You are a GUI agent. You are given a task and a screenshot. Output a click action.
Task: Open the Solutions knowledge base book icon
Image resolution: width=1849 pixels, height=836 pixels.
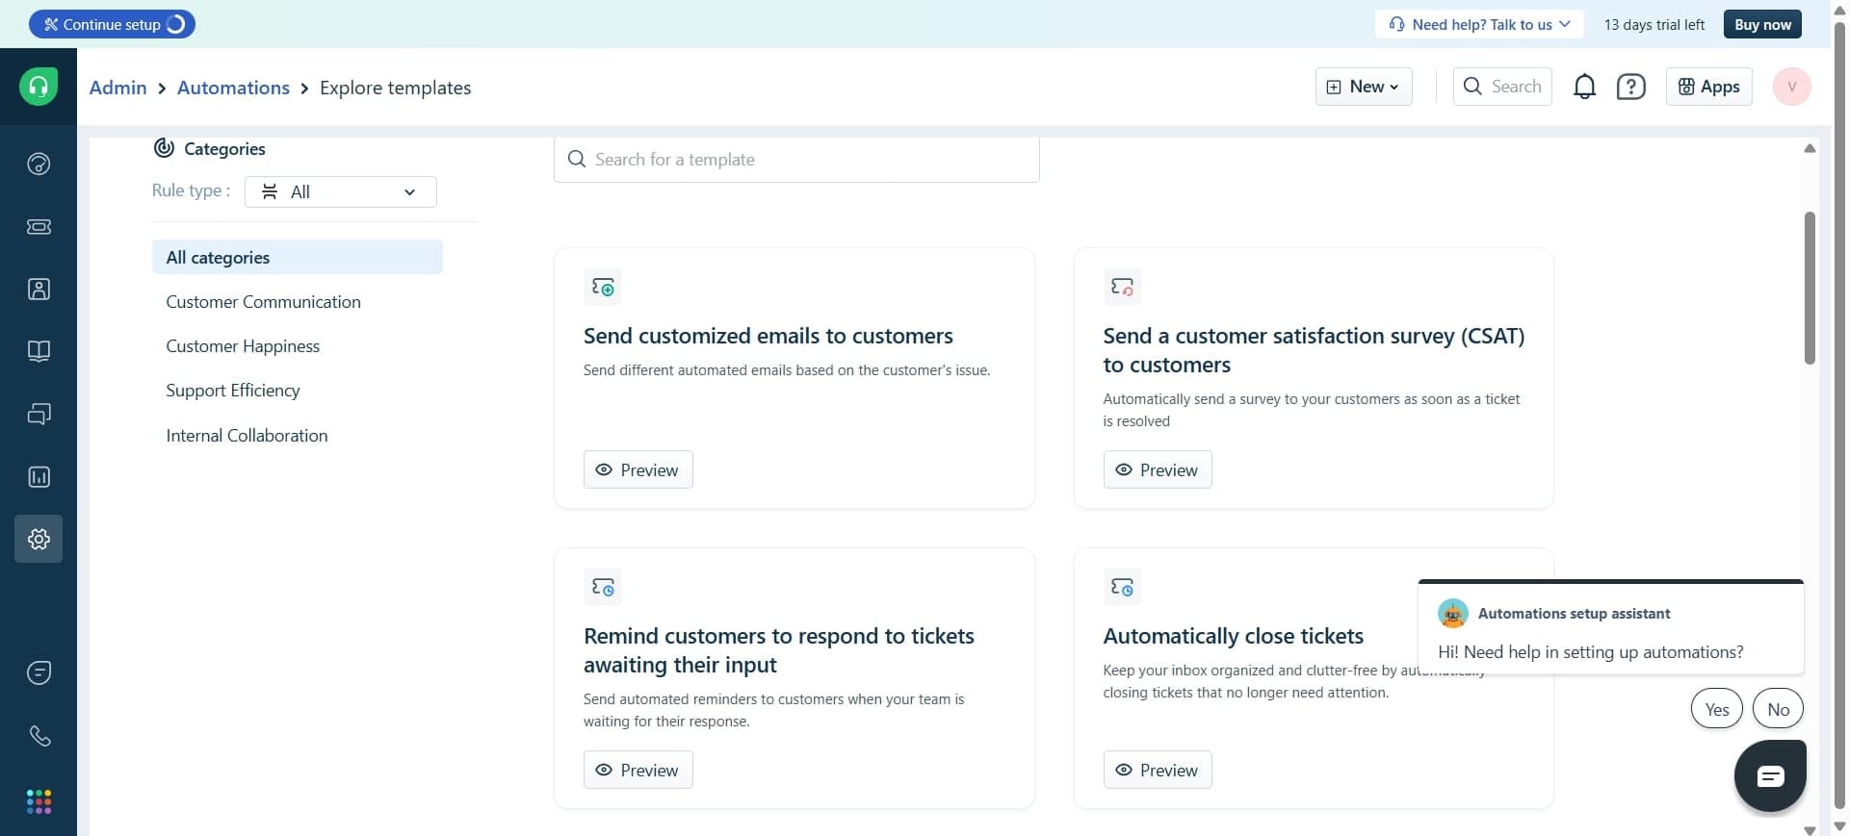click(x=39, y=351)
